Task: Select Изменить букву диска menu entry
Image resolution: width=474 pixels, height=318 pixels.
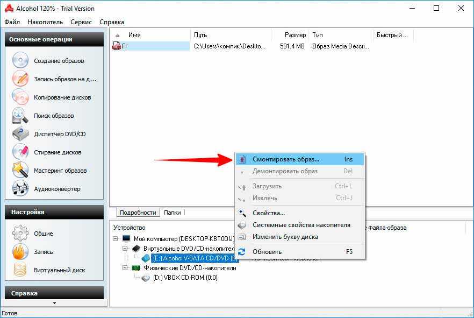Action: coord(300,237)
